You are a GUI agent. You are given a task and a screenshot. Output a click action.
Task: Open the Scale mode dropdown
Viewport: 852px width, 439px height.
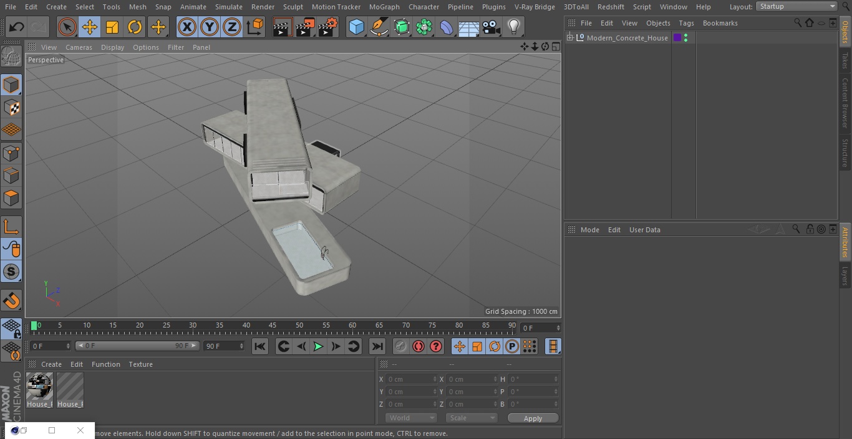point(471,418)
